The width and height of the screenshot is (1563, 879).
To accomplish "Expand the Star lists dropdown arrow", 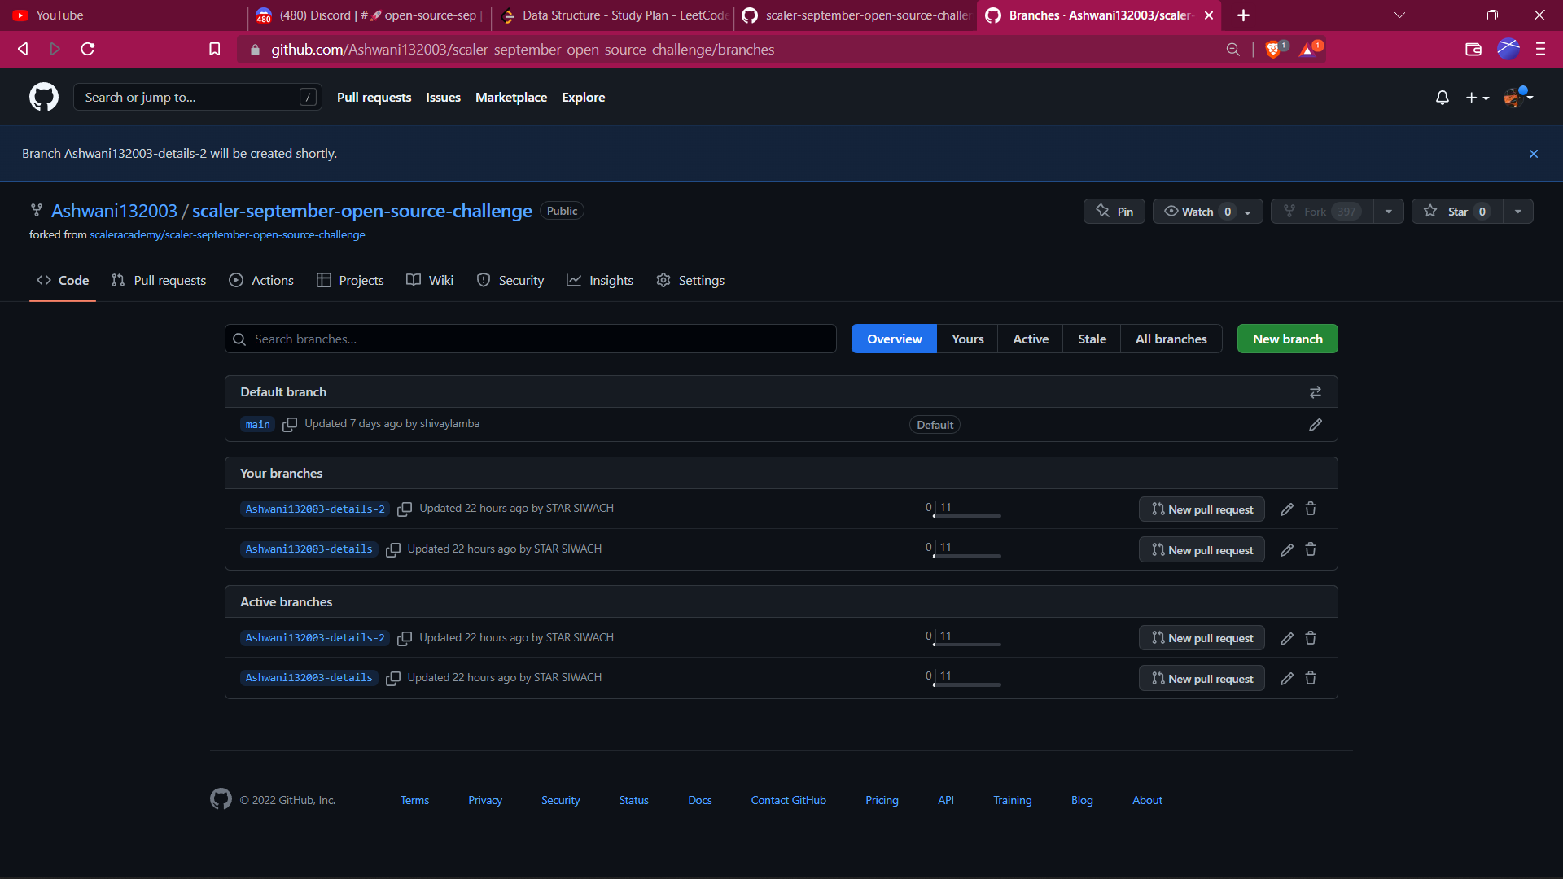I will pyautogui.click(x=1517, y=212).
